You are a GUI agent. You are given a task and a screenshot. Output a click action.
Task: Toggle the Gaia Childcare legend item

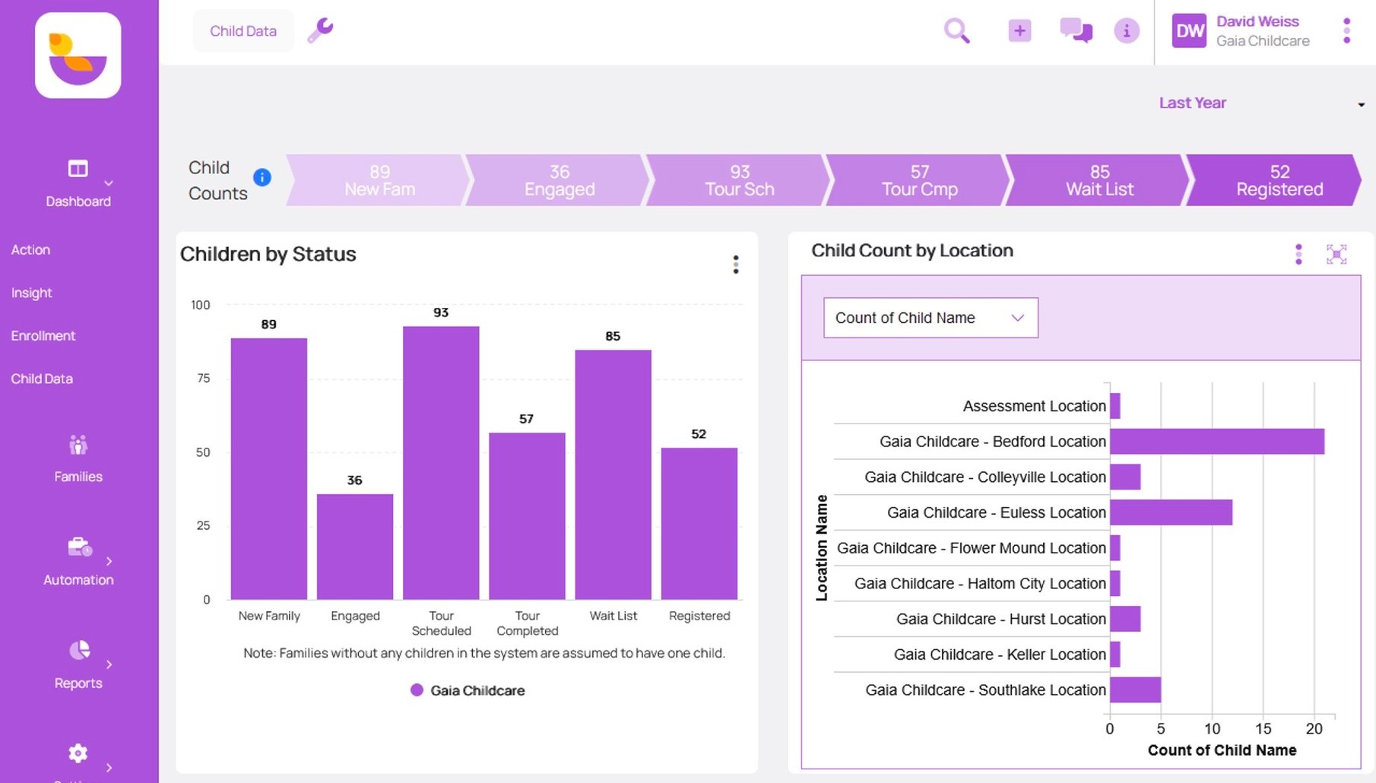coord(467,690)
